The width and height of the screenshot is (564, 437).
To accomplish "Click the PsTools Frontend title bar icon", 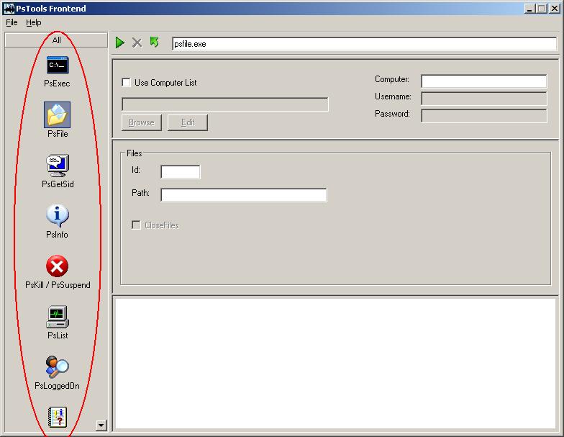I will [9, 9].
